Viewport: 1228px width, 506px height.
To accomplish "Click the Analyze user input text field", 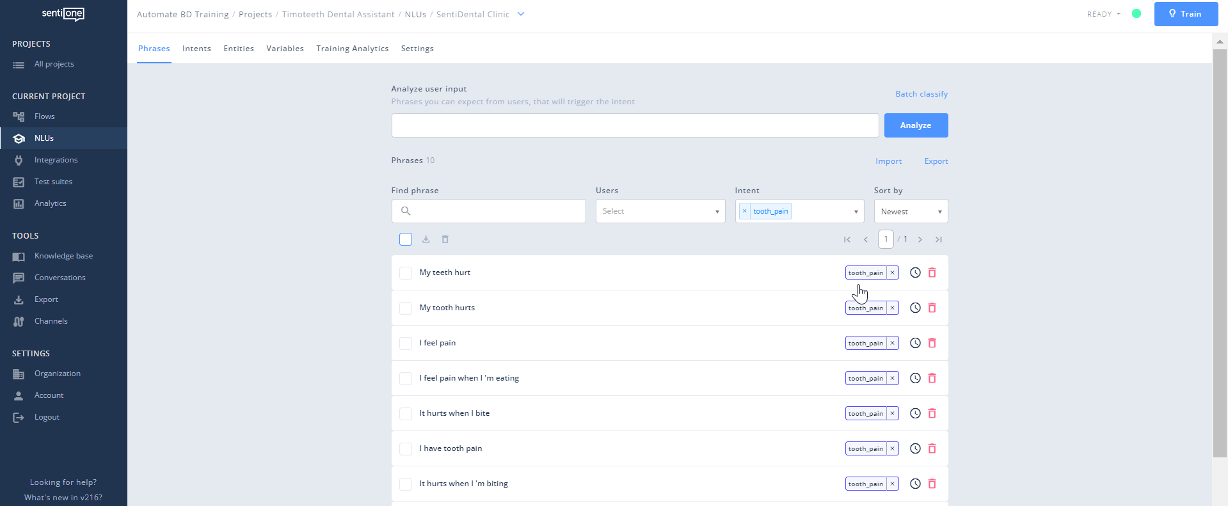I will click(x=634, y=125).
